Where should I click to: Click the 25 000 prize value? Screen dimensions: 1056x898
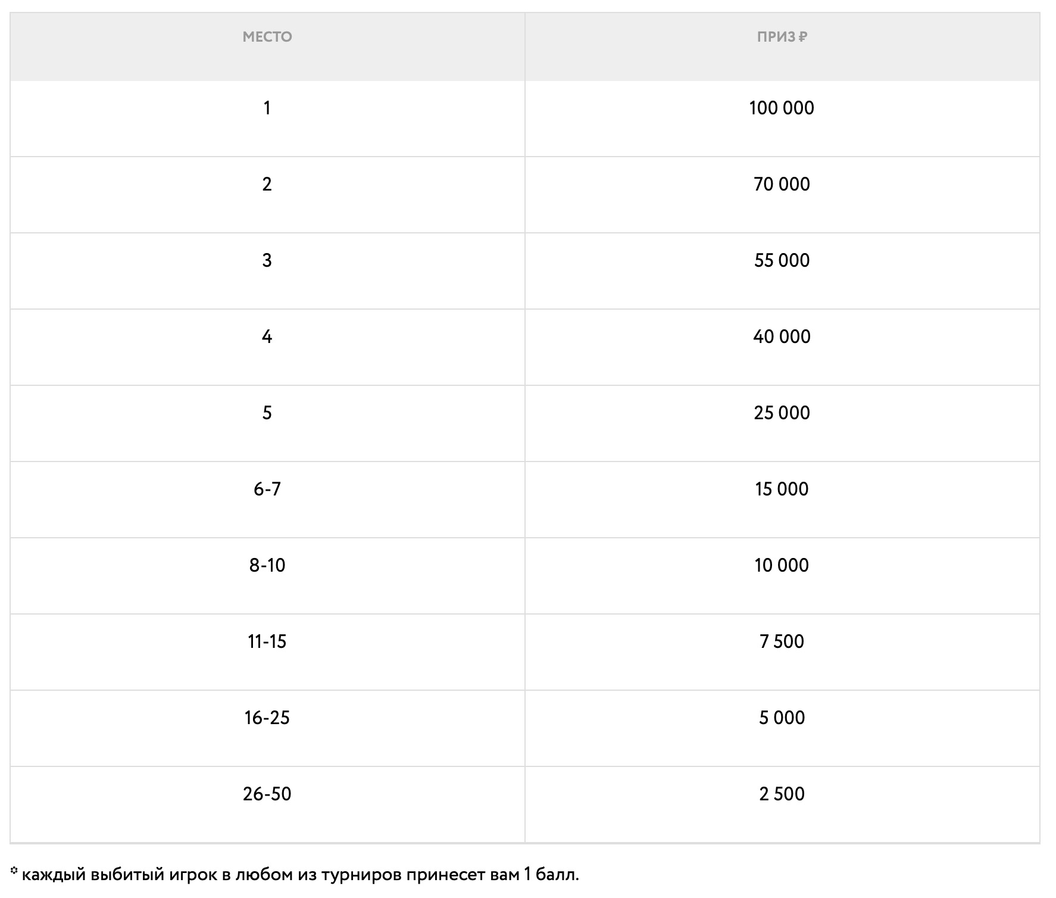[782, 413]
